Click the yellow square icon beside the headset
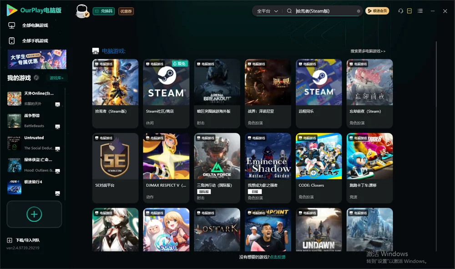 coord(409,11)
